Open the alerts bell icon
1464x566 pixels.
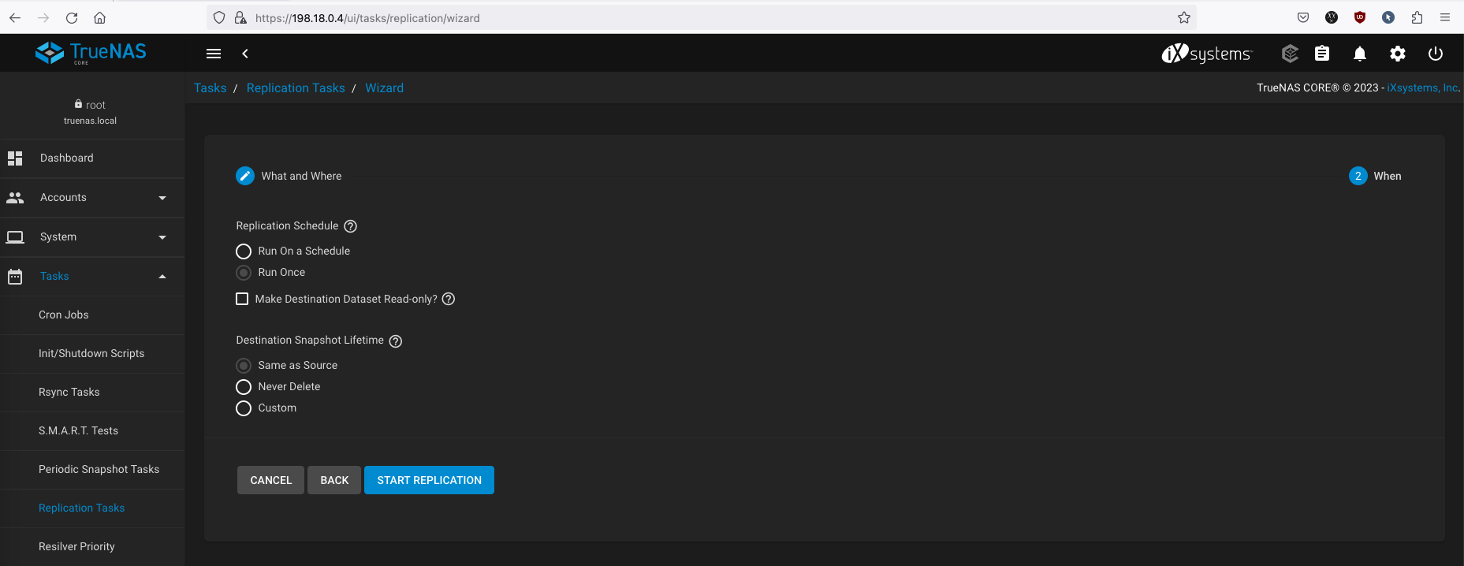tap(1360, 54)
